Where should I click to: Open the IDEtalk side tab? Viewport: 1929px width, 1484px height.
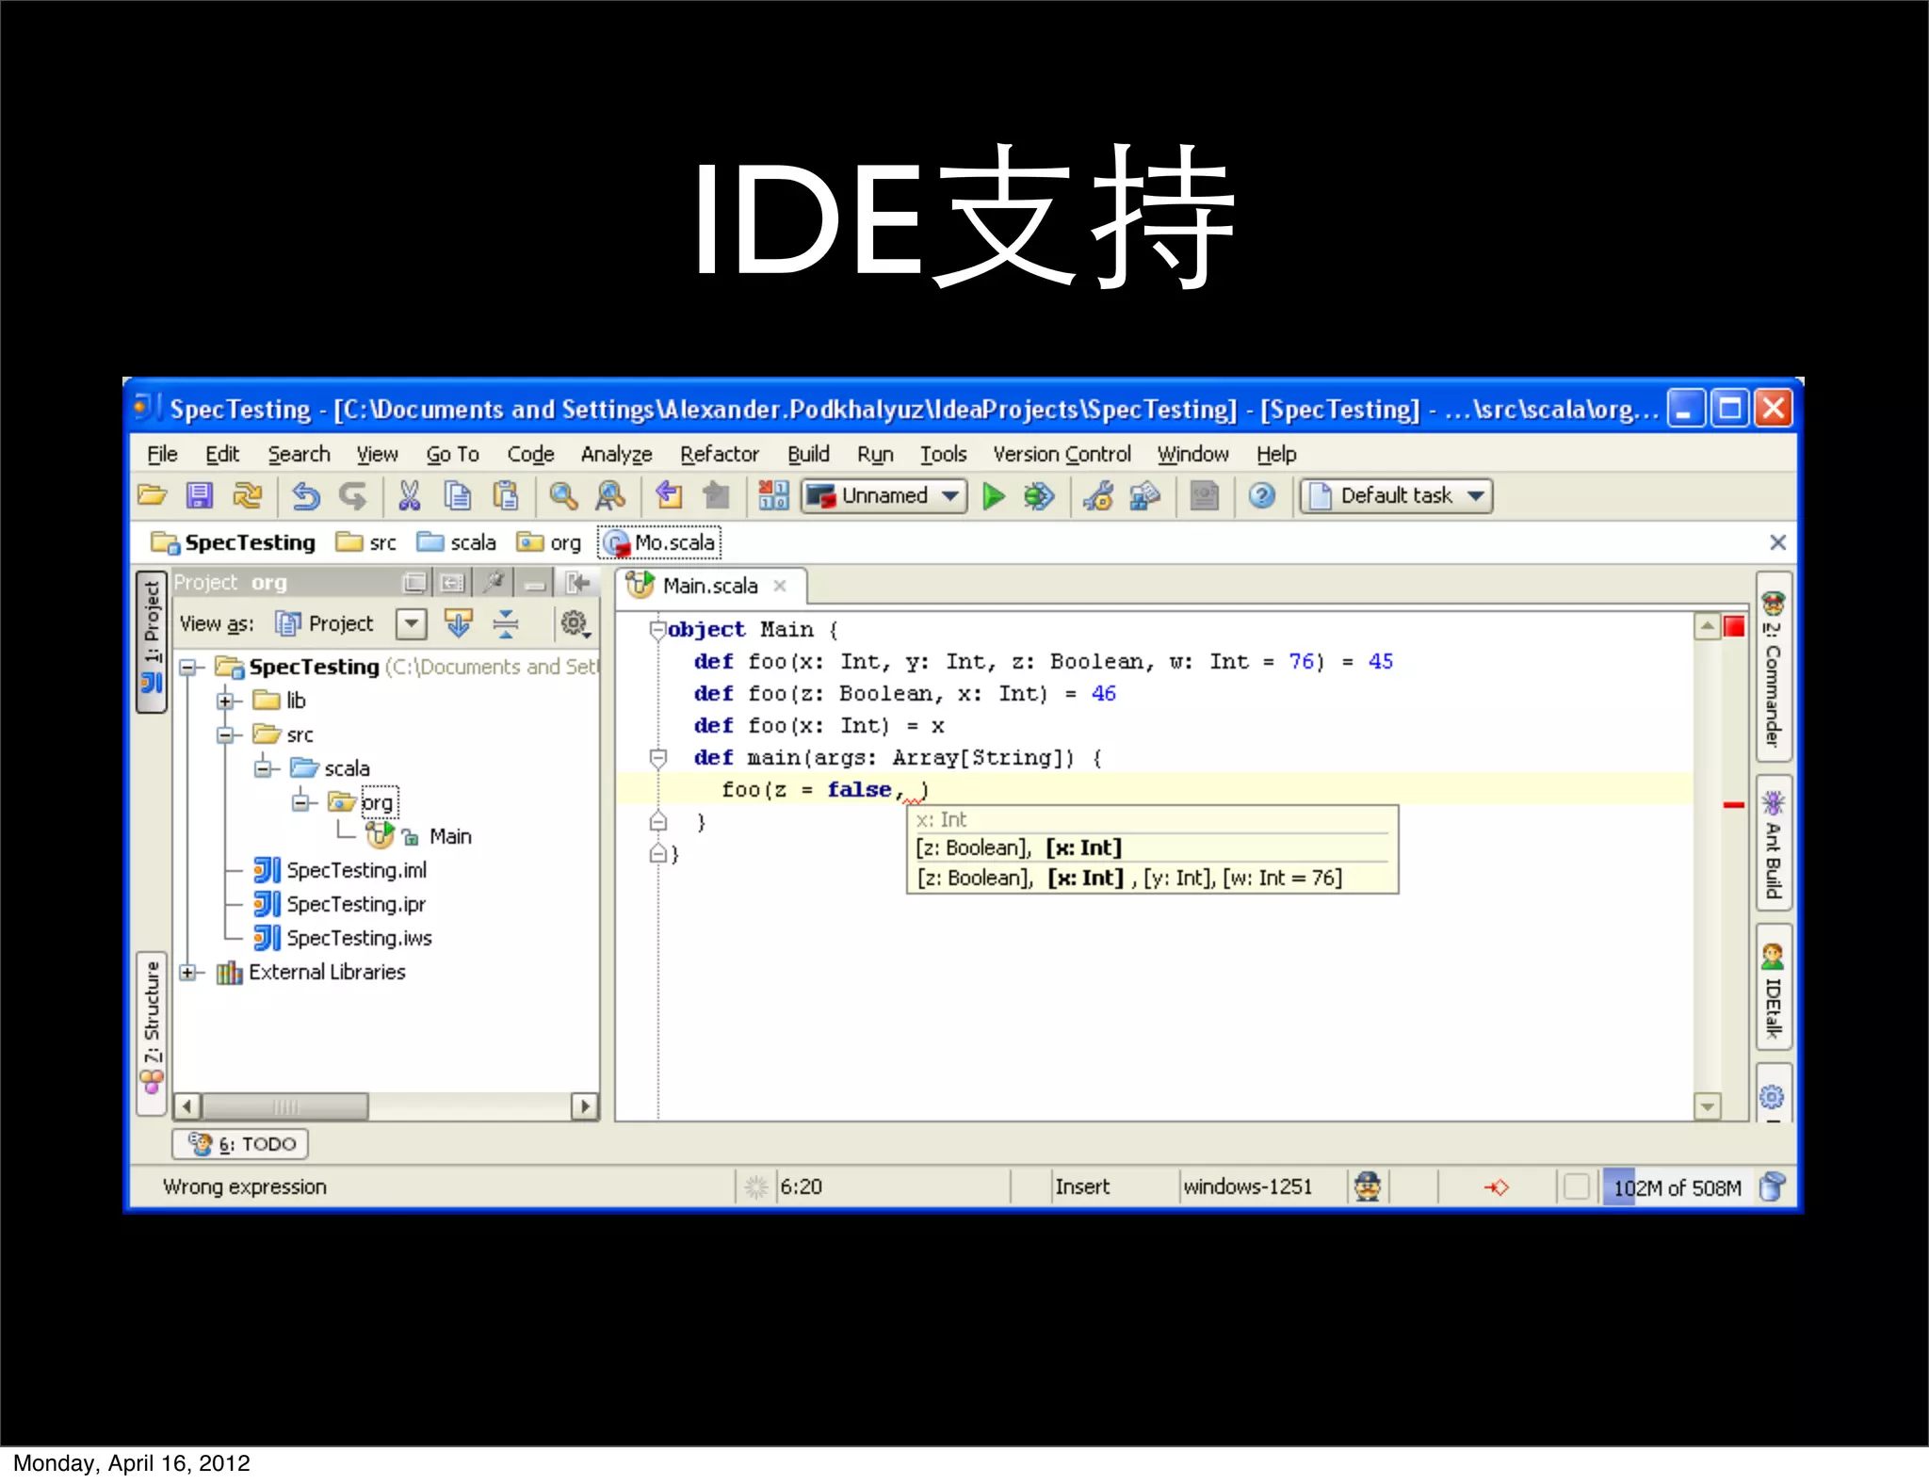(x=1774, y=987)
